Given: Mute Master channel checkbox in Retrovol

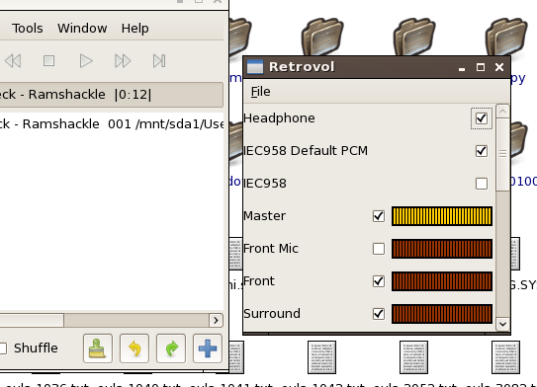Looking at the screenshot, I should pos(379,216).
